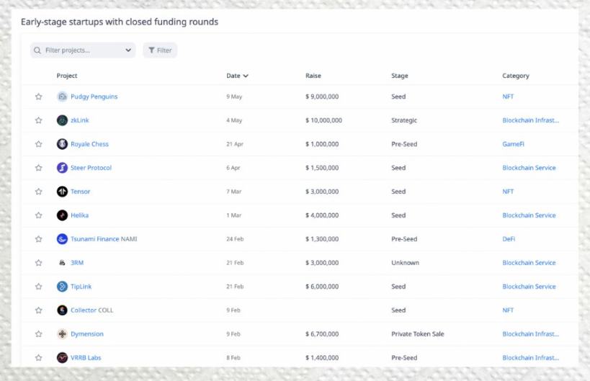Toggle the star for Helika

pyautogui.click(x=38, y=215)
